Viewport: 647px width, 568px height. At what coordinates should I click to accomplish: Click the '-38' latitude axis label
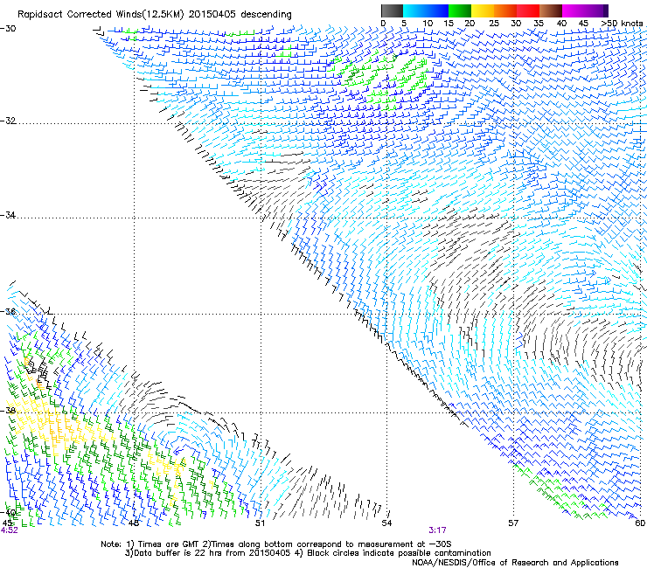8,411
